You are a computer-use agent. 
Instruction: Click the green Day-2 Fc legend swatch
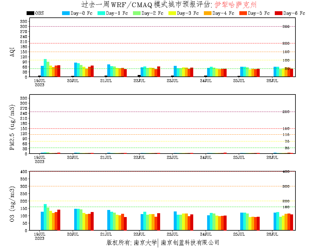click(x=136, y=13)
